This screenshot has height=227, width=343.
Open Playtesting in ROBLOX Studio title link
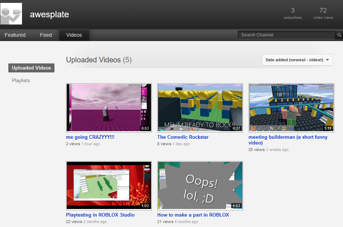[x=100, y=215]
